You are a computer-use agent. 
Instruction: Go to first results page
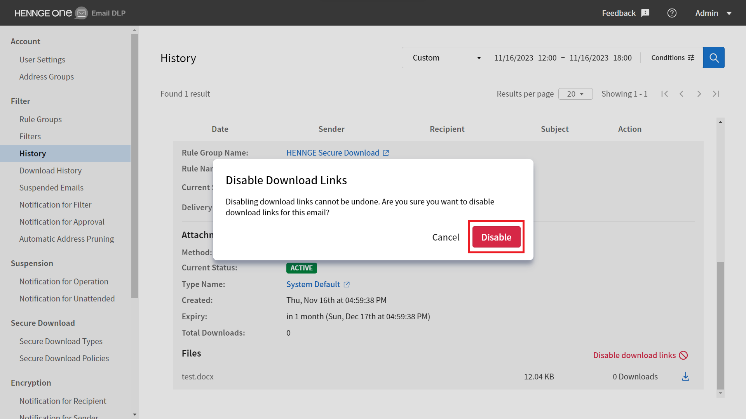(x=665, y=94)
